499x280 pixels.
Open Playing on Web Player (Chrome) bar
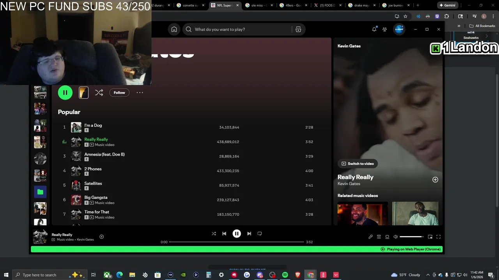pyautogui.click(x=237, y=249)
